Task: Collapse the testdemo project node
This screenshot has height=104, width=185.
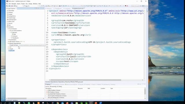Action: click(7, 27)
